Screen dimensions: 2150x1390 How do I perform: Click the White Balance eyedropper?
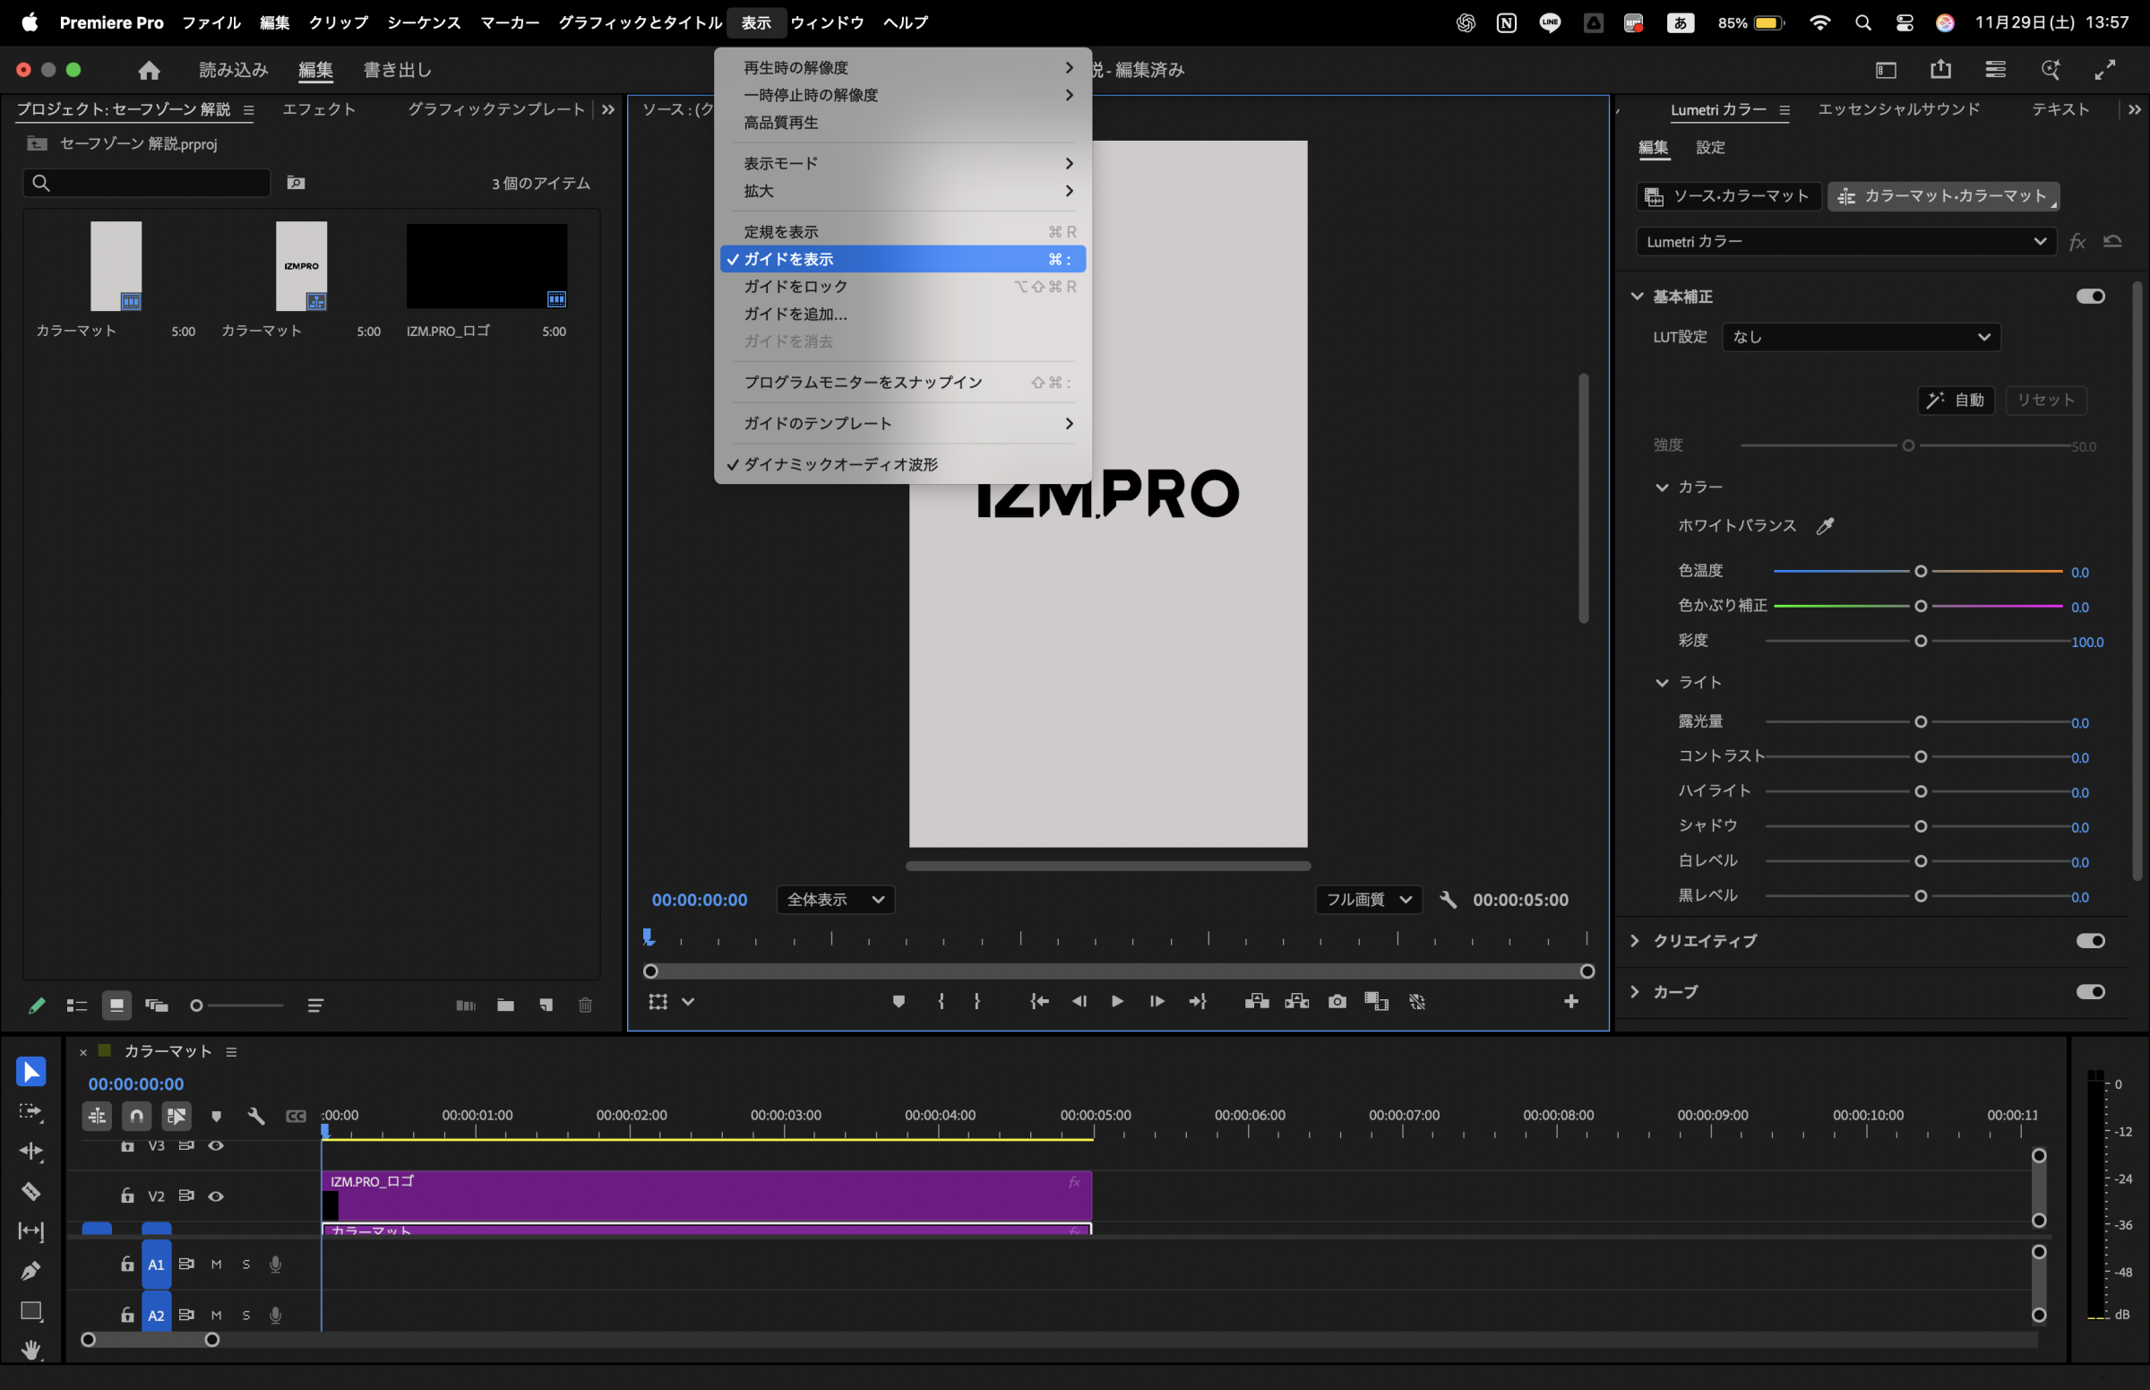pos(1824,526)
